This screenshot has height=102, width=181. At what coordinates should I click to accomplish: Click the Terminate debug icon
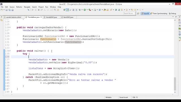coord(39,10)
